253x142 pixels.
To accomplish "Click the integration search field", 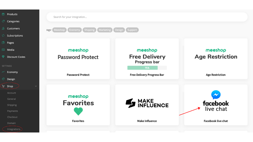I will pyautogui.click(x=147, y=17).
